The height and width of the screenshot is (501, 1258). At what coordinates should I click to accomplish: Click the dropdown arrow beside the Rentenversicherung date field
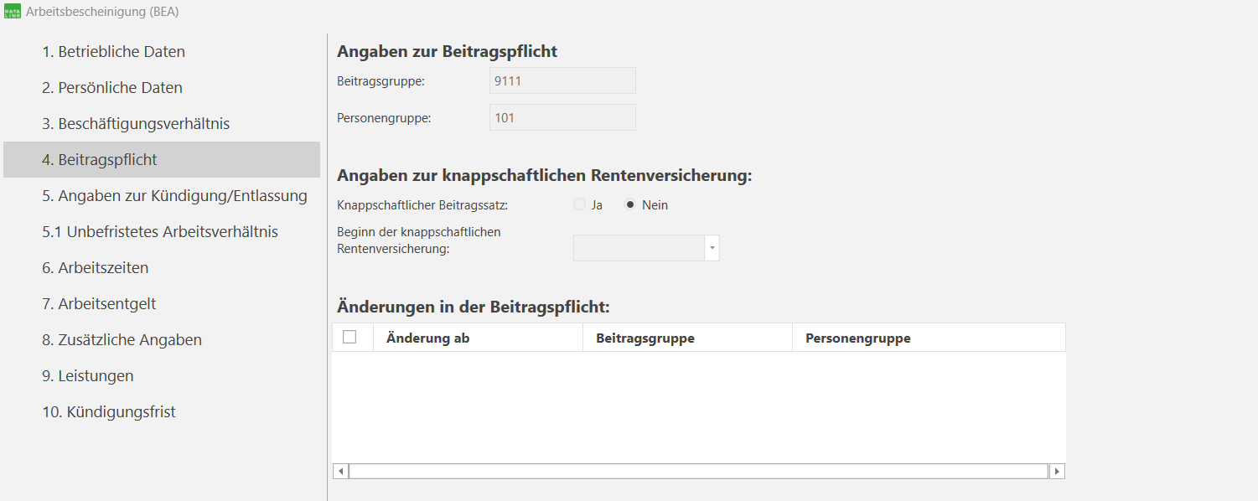pos(712,247)
